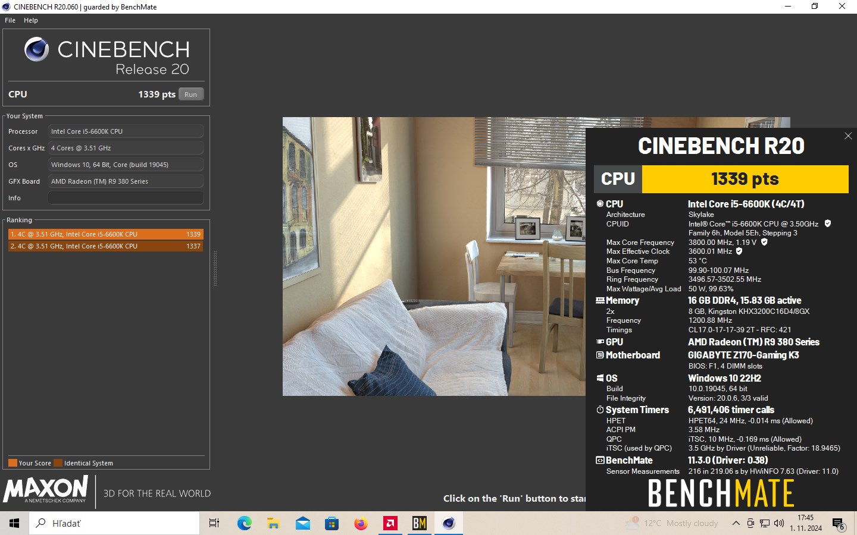Click the MAXON logo

click(46, 490)
